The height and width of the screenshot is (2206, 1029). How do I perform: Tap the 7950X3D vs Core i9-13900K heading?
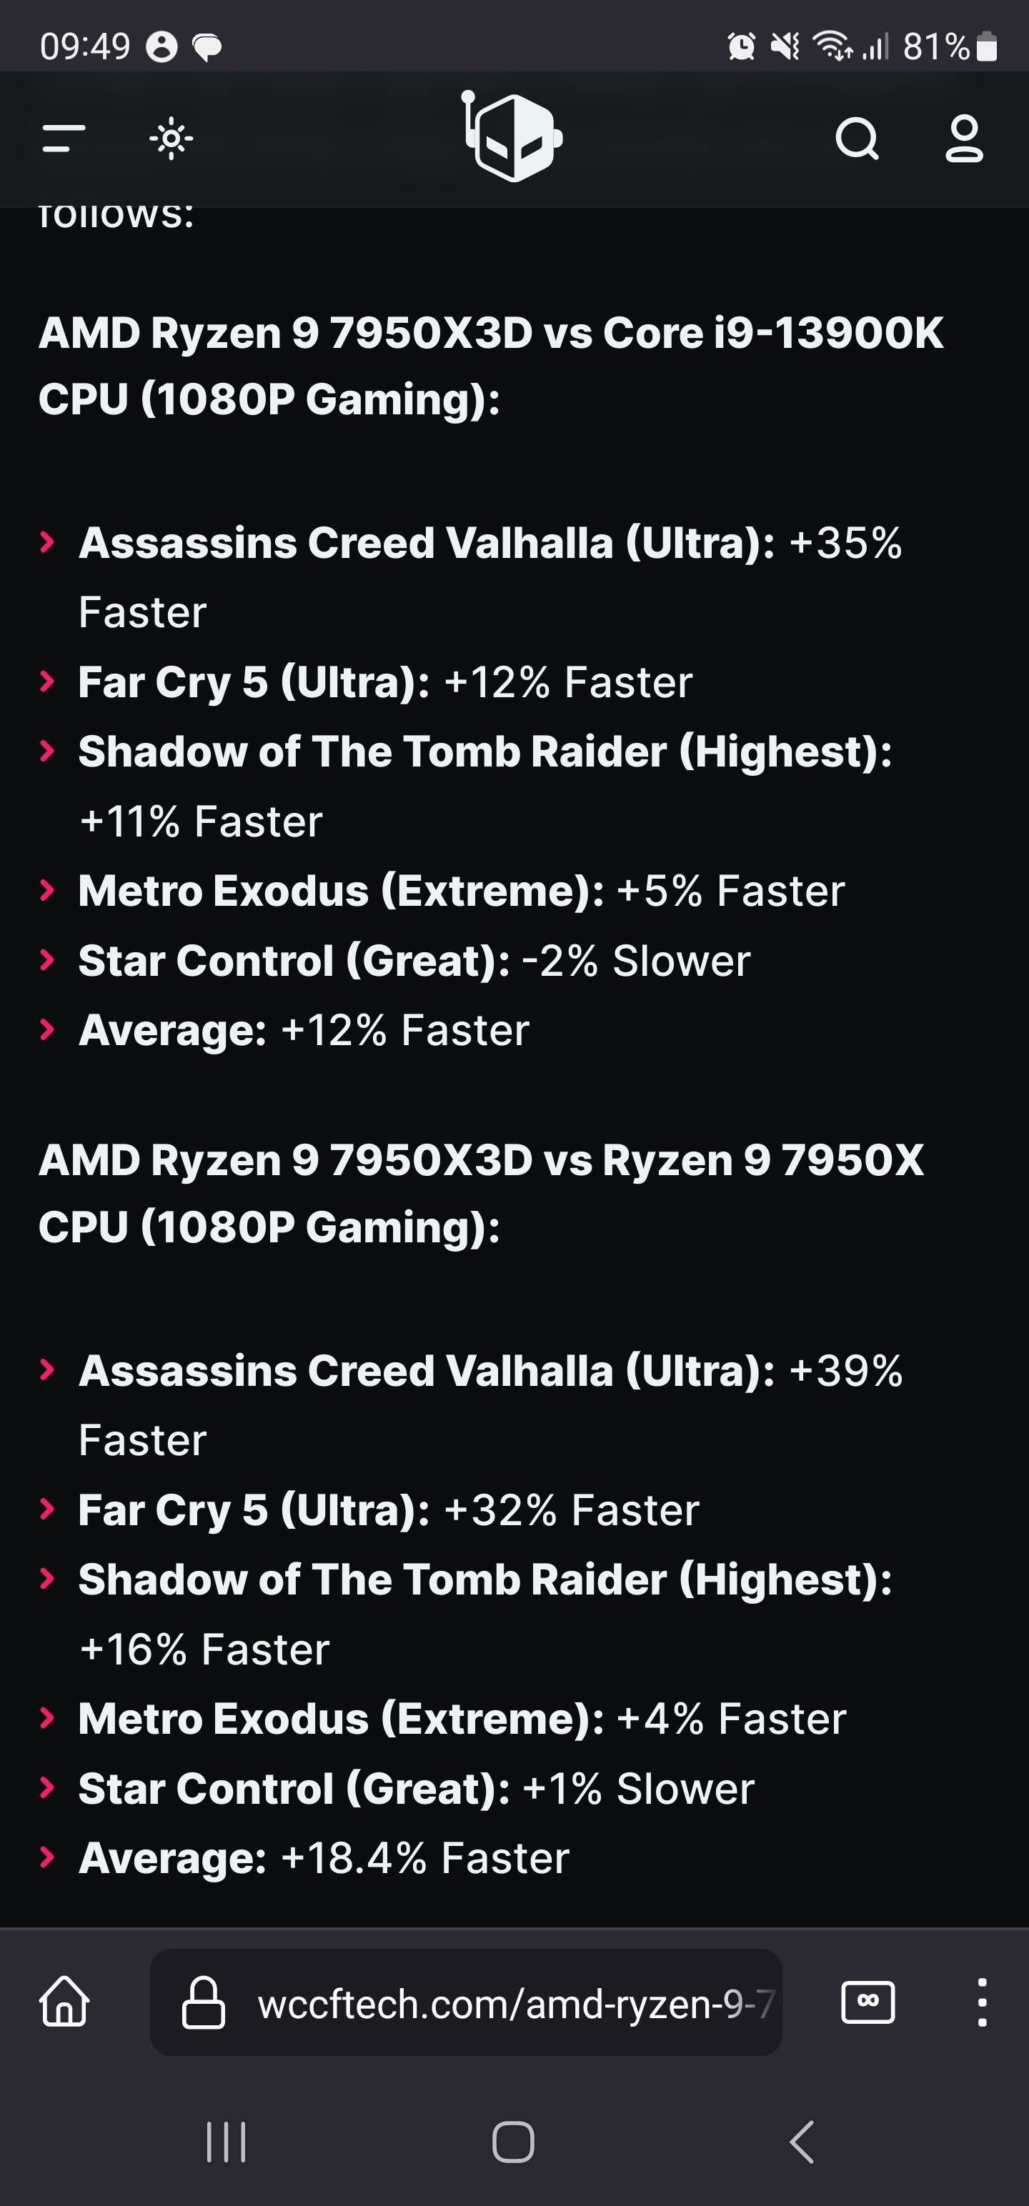[492, 366]
